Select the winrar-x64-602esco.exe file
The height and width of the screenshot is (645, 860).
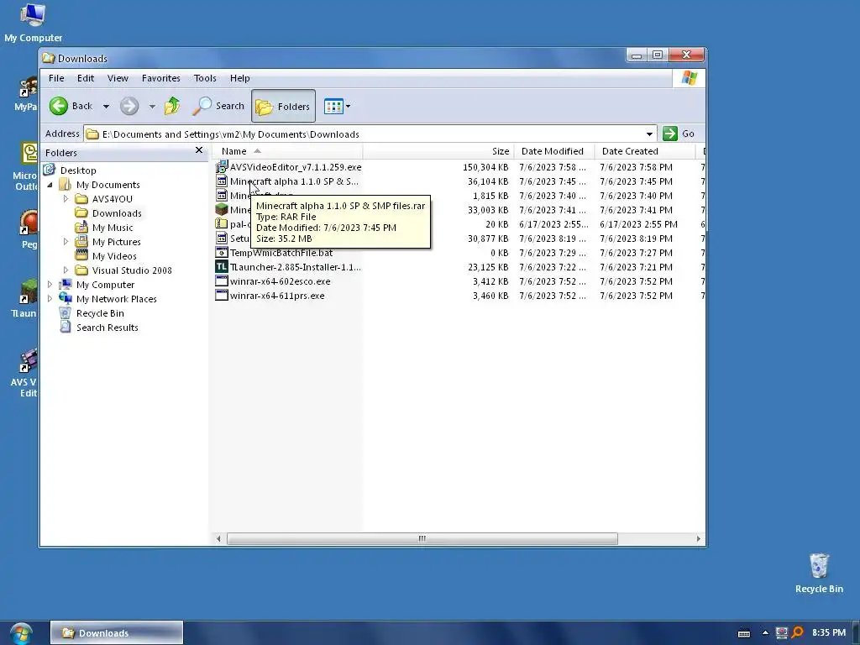(281, 281)
